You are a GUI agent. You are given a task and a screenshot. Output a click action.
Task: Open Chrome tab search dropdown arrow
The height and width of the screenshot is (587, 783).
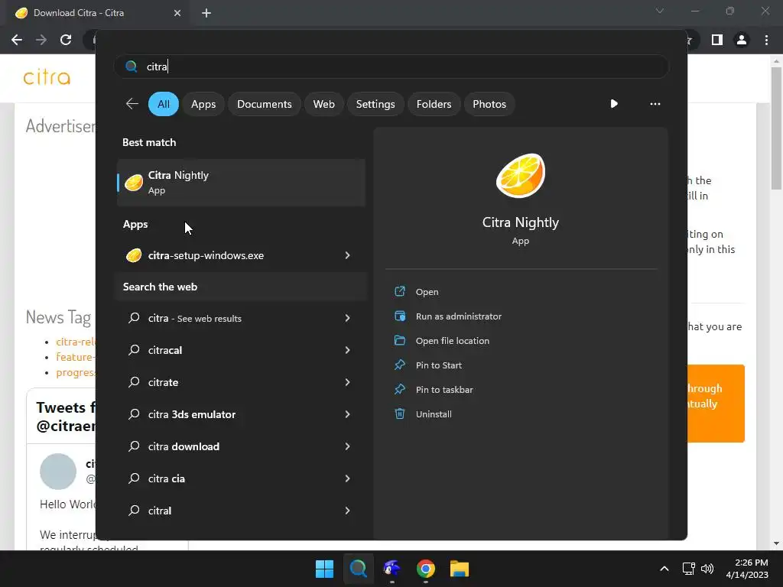pos(660,11)
